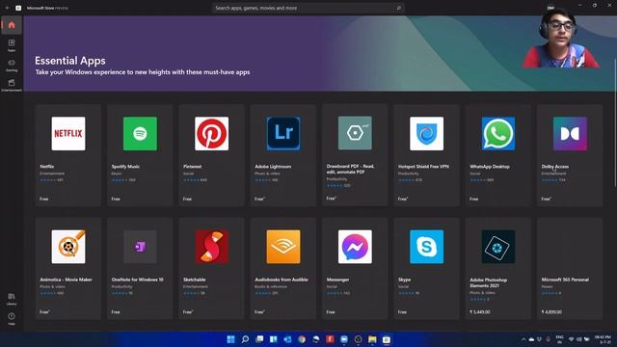Show hidden system tray icons chevron
Screen dimensions: 617x347
pyautogui.click(x=523, y=339)
